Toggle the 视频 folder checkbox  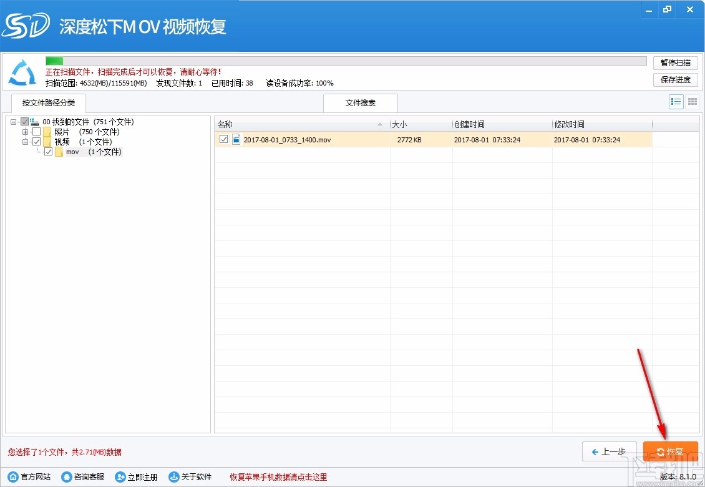(36, 142)
